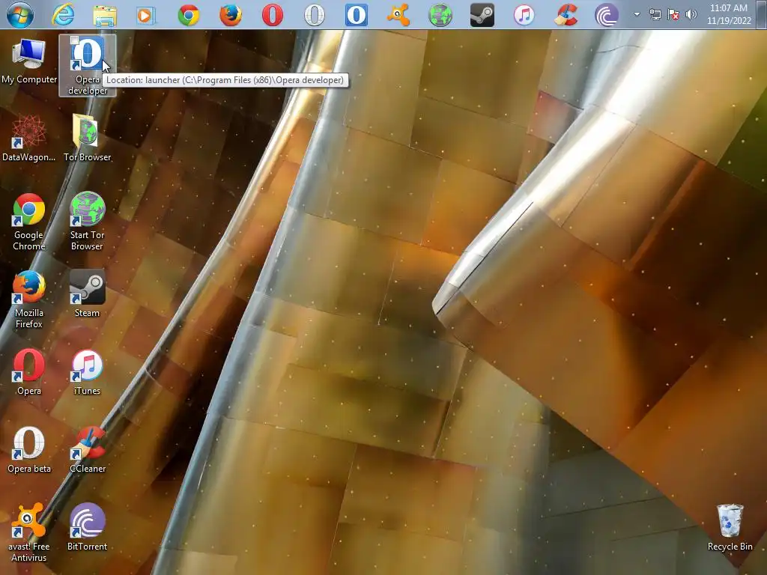Open red Opera icon in taskbar

(x=272, y=15)
